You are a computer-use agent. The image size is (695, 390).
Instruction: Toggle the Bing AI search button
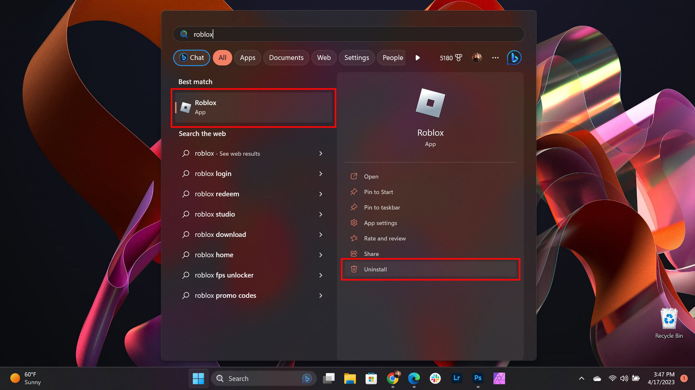pyautogui.click(x=515, y=58)
